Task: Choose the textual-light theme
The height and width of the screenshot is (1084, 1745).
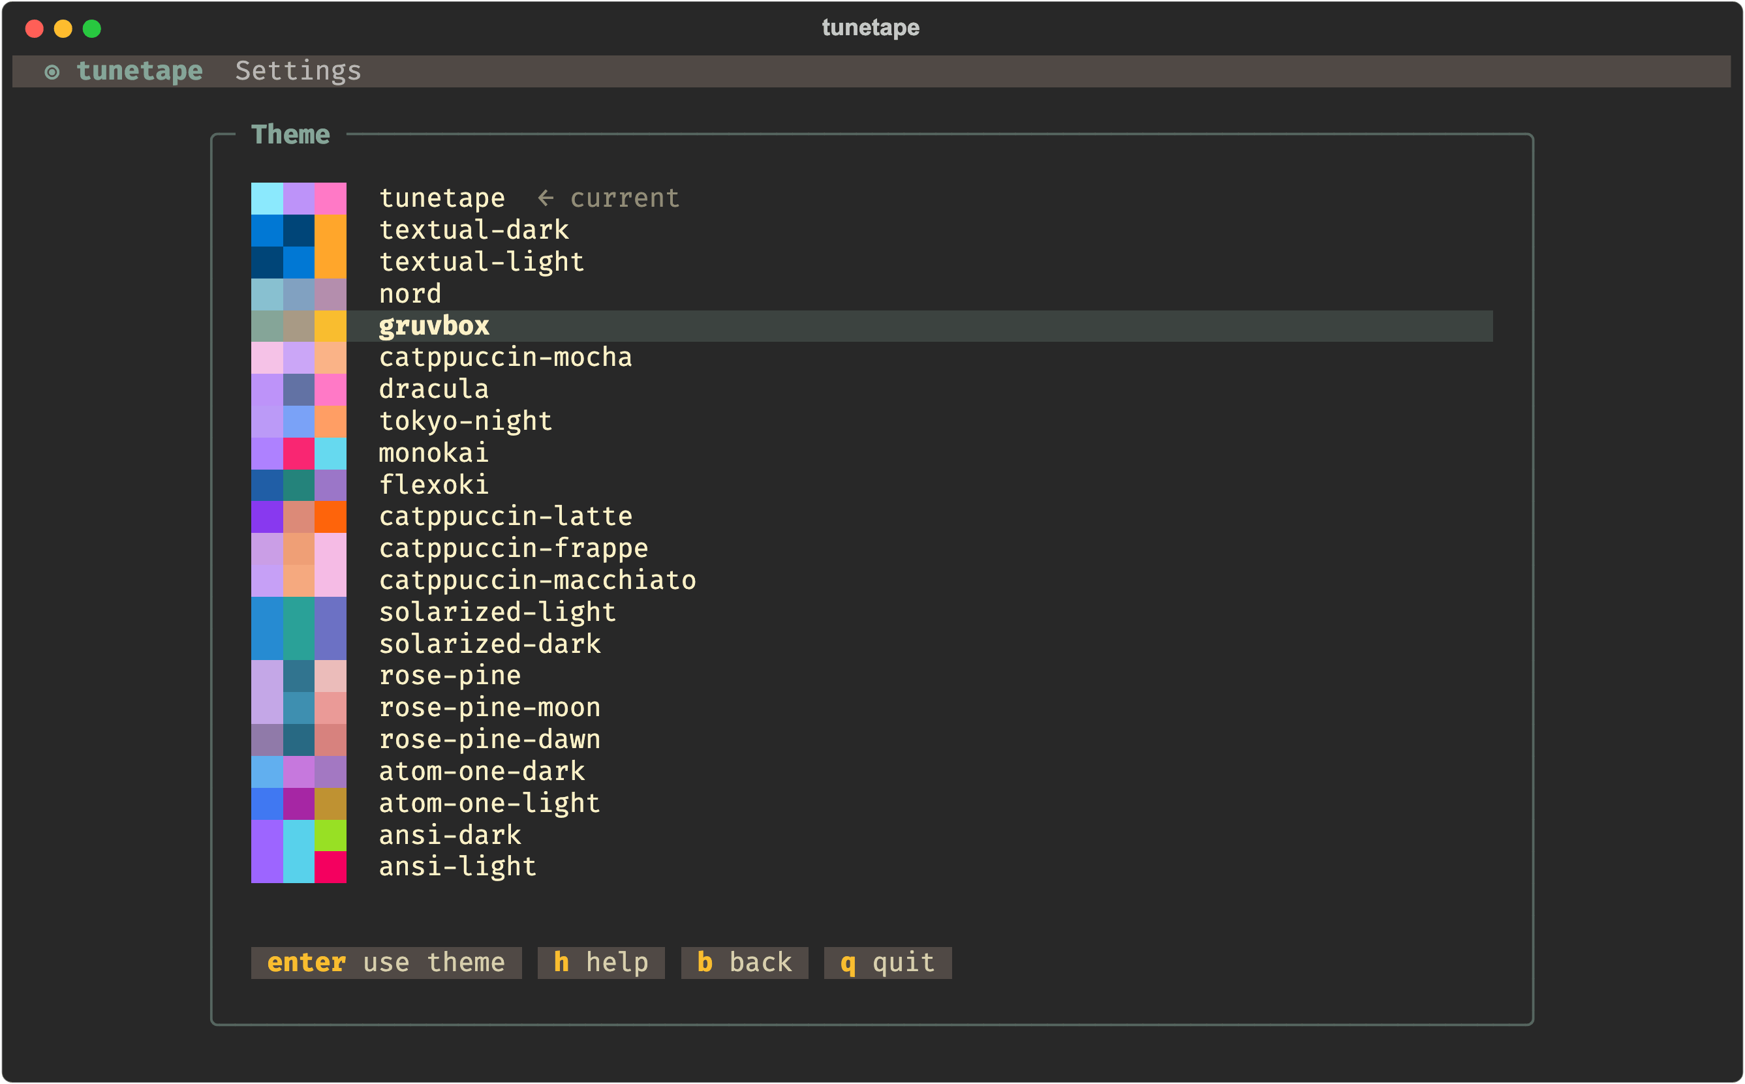Action: (871, 262)
